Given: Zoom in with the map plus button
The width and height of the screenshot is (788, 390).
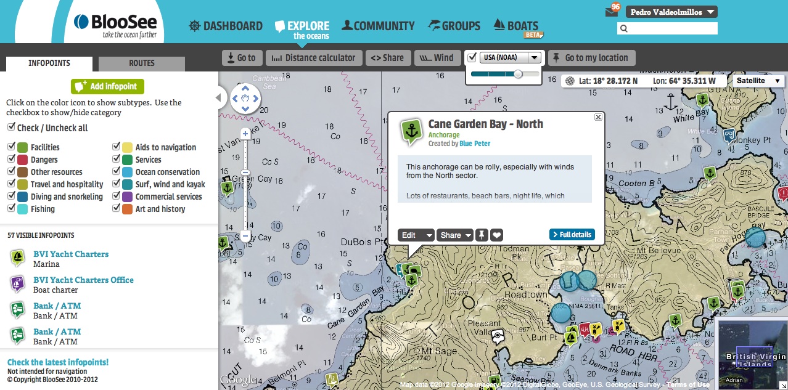Looking at the screenshot, I should pyautogui.click(x=245, y=133).
